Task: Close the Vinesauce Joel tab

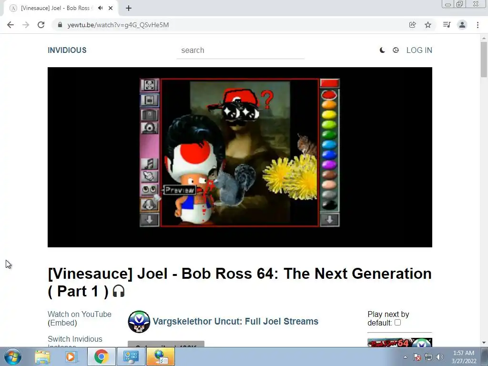Action: tap(111, 8)
